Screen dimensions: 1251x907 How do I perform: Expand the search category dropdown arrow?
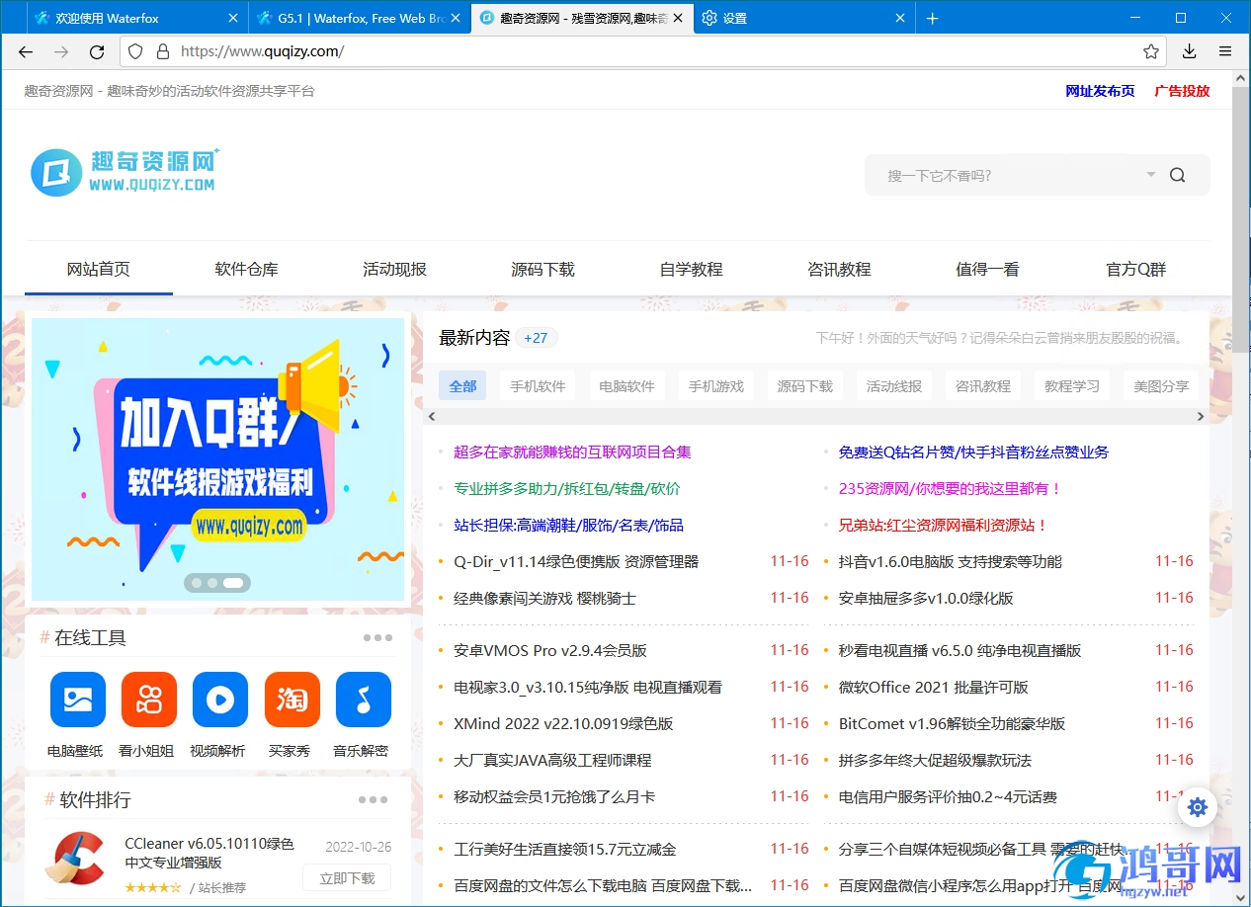click(x=1151, y=175)
